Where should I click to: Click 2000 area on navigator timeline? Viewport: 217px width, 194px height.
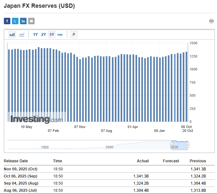[109, 147]
